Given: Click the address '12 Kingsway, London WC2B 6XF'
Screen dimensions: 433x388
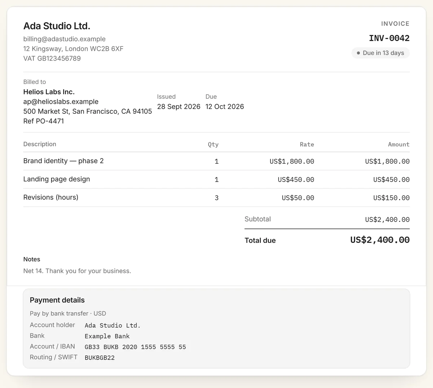Looking at the screenshot, I should (x=73, y=49).
